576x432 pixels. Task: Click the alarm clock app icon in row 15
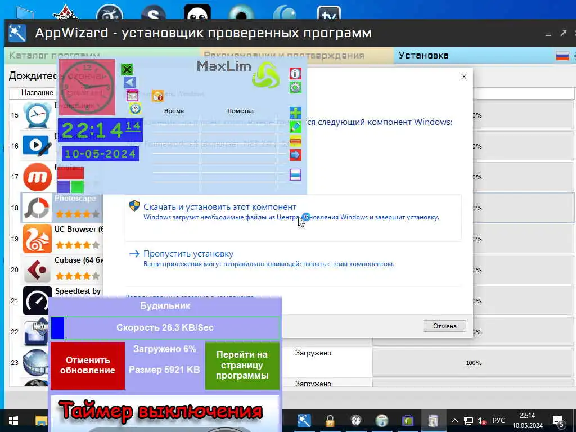click(37, 115)
